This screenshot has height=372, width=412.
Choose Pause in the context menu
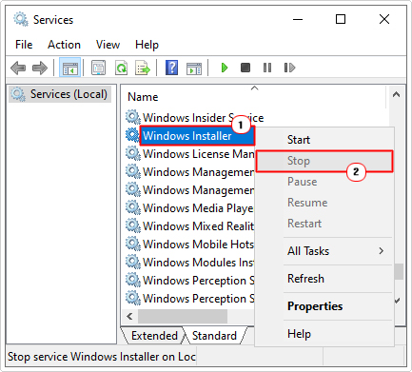[x=324, y=182]
